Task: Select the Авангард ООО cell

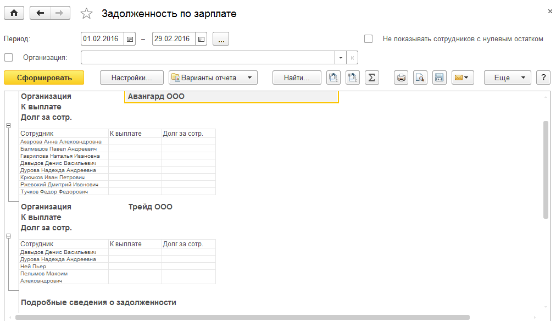Action: pyautogui.click(x=231, y=97)
